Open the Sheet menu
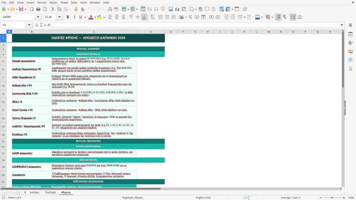This screenshot has height=200, width=356. pyautogui.click(x=64, y=2)
